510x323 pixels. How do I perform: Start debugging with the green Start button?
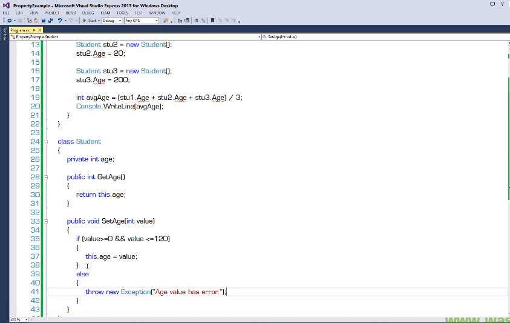89,21
